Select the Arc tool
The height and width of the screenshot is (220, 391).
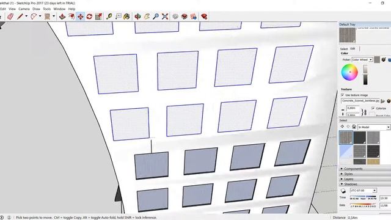[34, 16]
